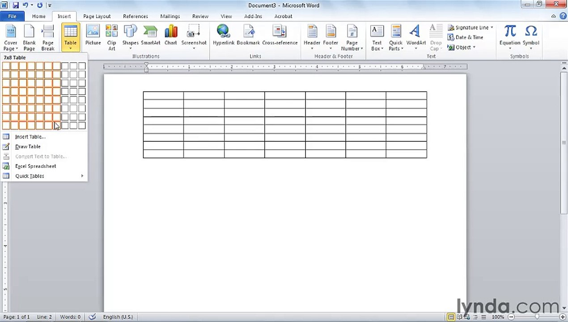Click the Cover Page icon
Screen dimensions: 568x322
10,38
